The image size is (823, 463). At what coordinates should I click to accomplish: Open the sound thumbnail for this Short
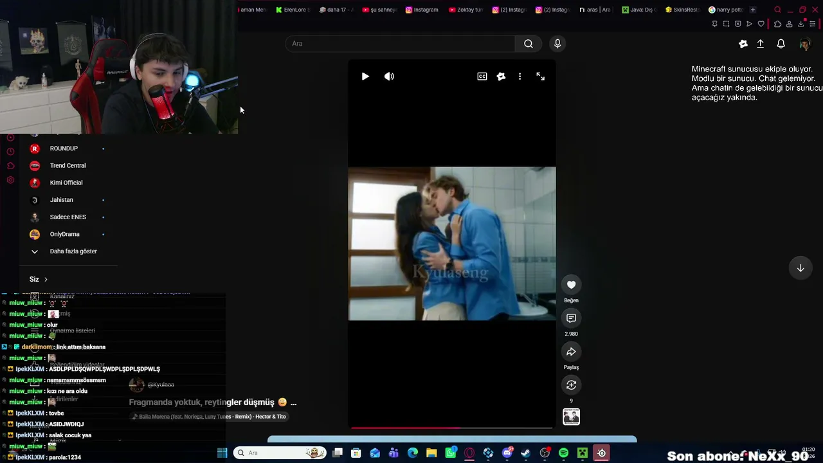pos(571,417)
